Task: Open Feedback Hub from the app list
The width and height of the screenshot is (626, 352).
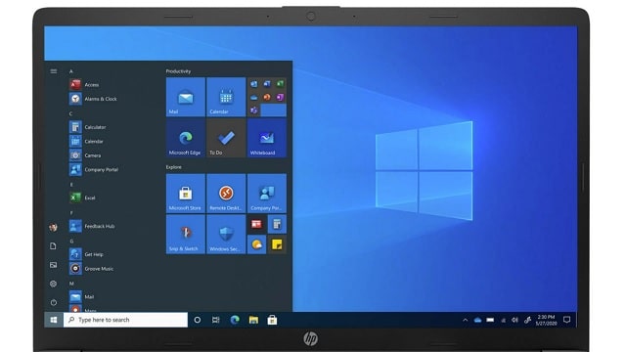Action: [x=92, y=226]
